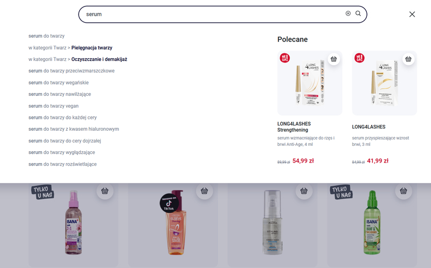Click the magnifier search icon
This screenshot has height=268, width=431.
(358, 13)
